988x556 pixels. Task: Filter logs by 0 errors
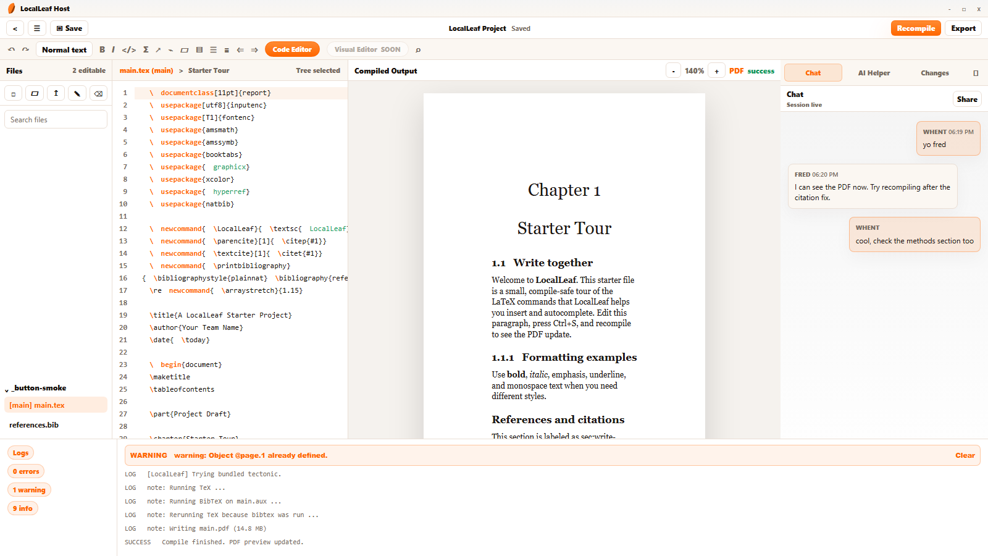coord(26,471)
